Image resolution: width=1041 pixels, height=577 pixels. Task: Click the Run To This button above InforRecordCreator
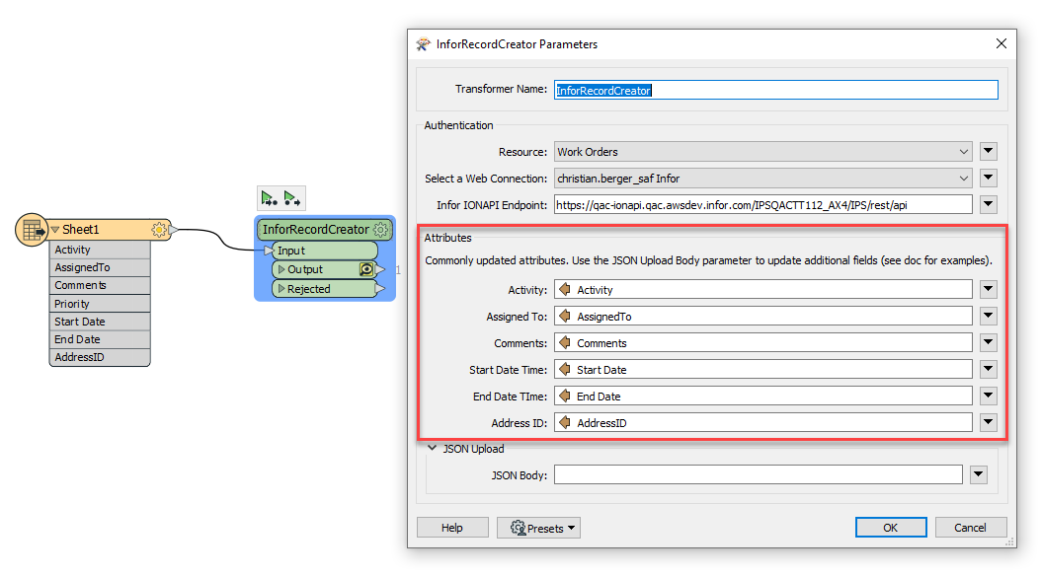[269, 198]
